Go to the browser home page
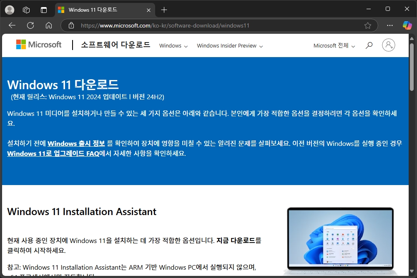Screen dimensions: 417x278 (x=49, y=25)
